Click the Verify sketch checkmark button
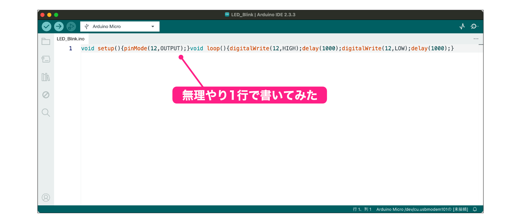The height and width of the screenshot is (223, 521). (47, 26)
